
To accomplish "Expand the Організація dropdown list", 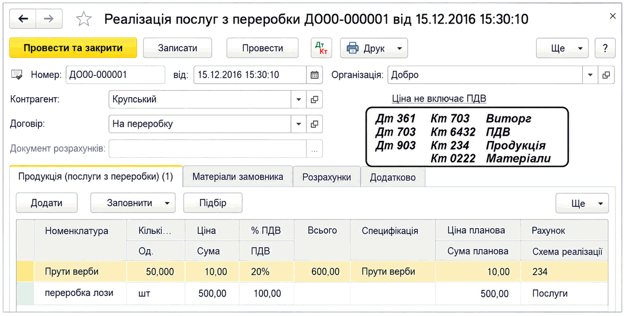I will 590,75.
